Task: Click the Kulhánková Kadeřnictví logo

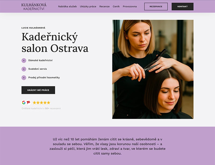Action: pos(34,7)
